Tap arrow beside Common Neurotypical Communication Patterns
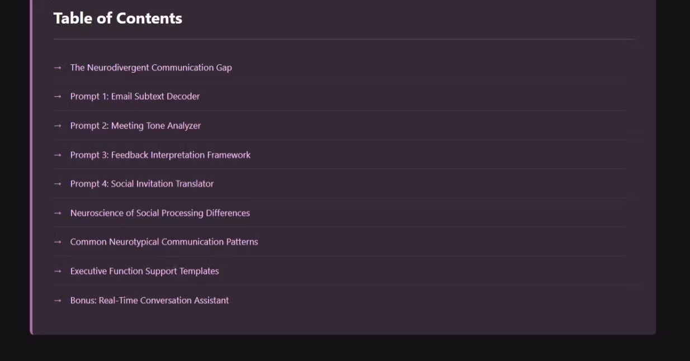This screenshot has width=690, height=361. pos(58,242)
